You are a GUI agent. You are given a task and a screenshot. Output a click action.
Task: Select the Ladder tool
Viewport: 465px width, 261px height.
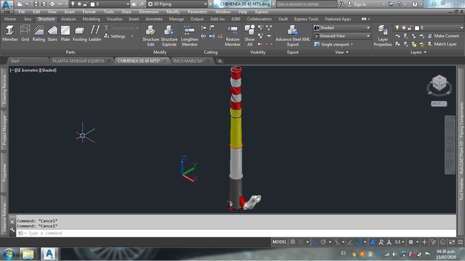click(x=95, y=33)
